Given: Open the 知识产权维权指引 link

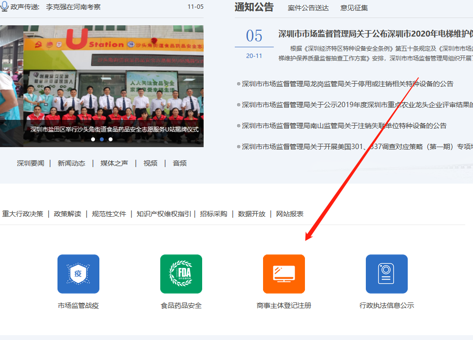Looking at the screenshot, I should click(164, 214).
